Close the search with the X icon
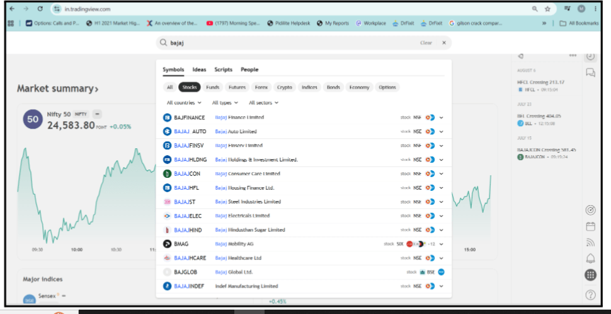This screenshot has width=611, height=314. [x=444, y=43]
